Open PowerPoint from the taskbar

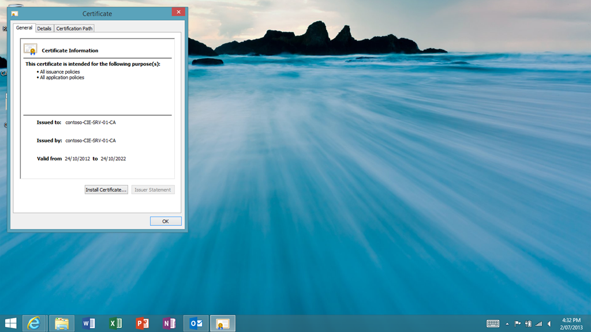[x=142, y=323]
